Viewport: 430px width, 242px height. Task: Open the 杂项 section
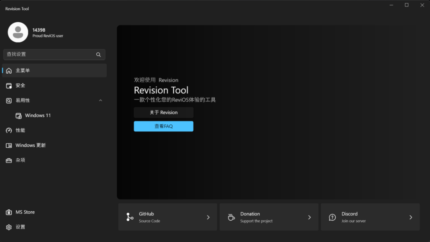pyautogui.click(x=54, y=160)
